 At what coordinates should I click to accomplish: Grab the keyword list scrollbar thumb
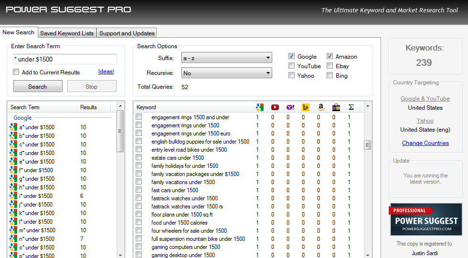tap(368, 145)
